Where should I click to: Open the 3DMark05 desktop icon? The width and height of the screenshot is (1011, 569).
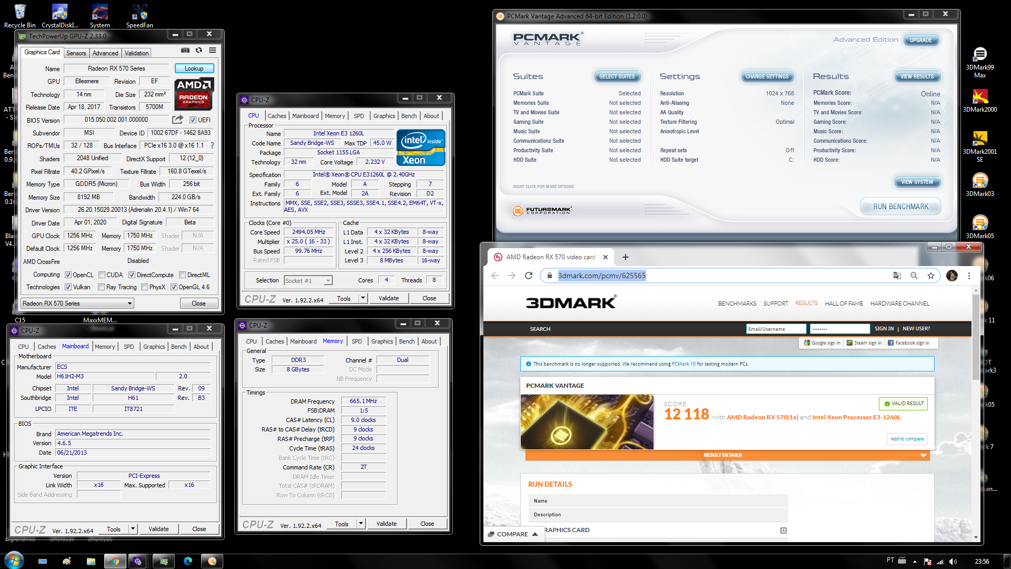(980, 227)
